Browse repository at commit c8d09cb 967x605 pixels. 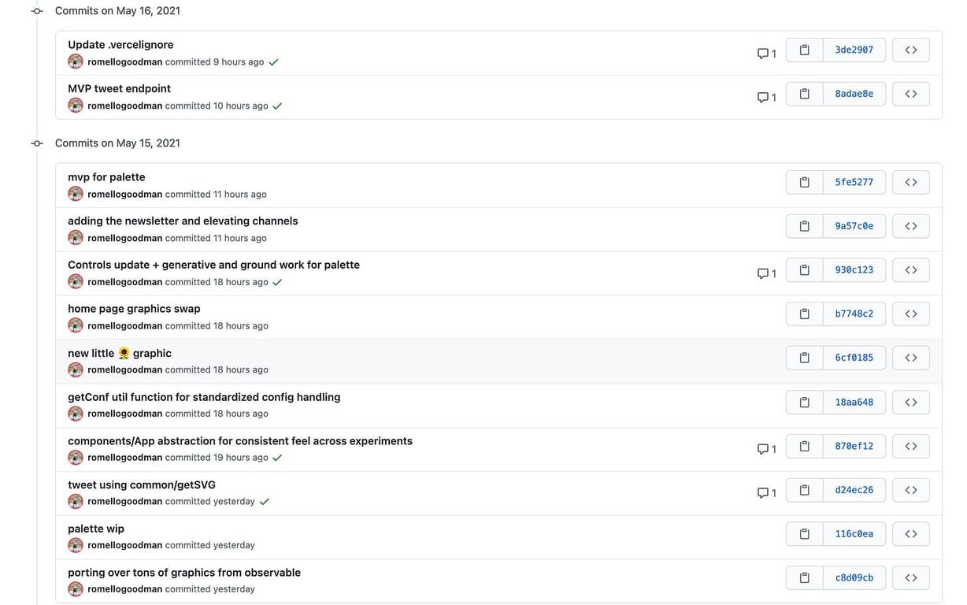[x=911, y=577]
